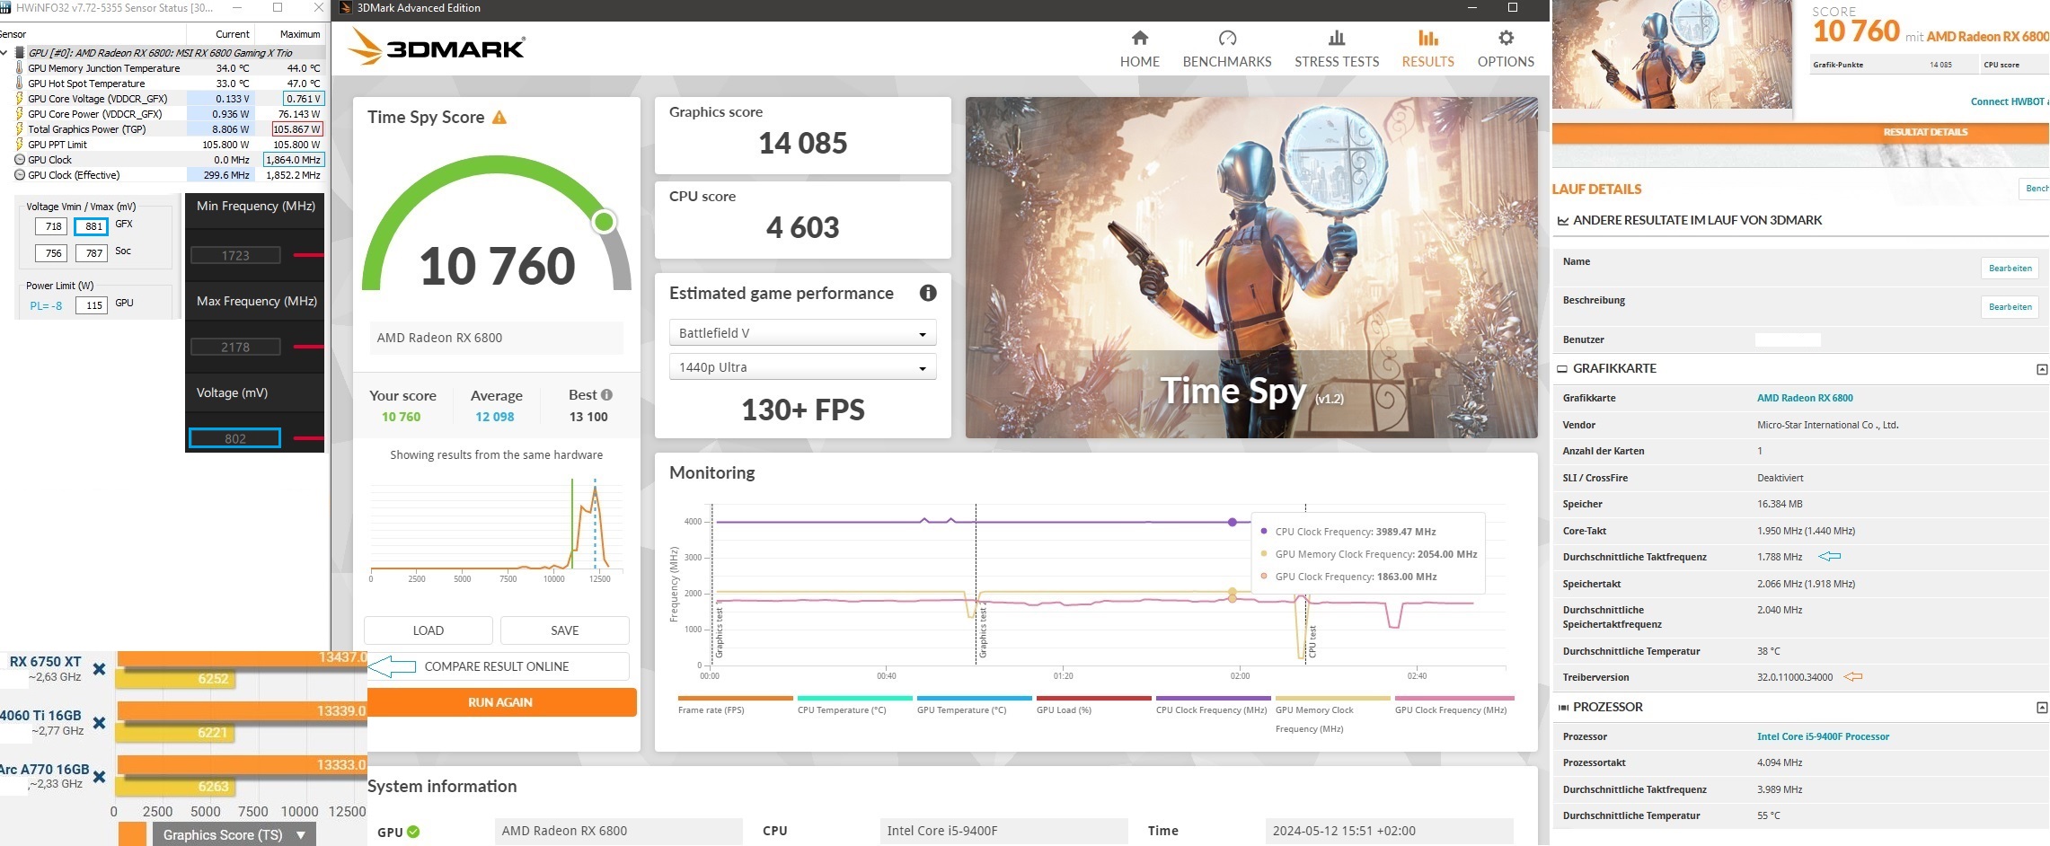Click COMPARE RESULT ONLINE
Screen dimensions: 2050x846
click(x=497, y=666)
